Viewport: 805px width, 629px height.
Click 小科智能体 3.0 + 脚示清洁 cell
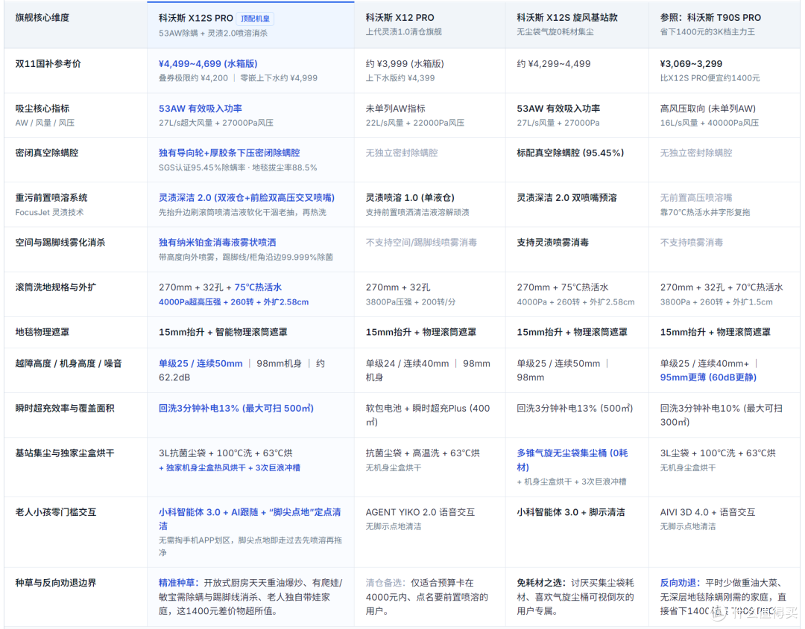(x=570, y=511)
